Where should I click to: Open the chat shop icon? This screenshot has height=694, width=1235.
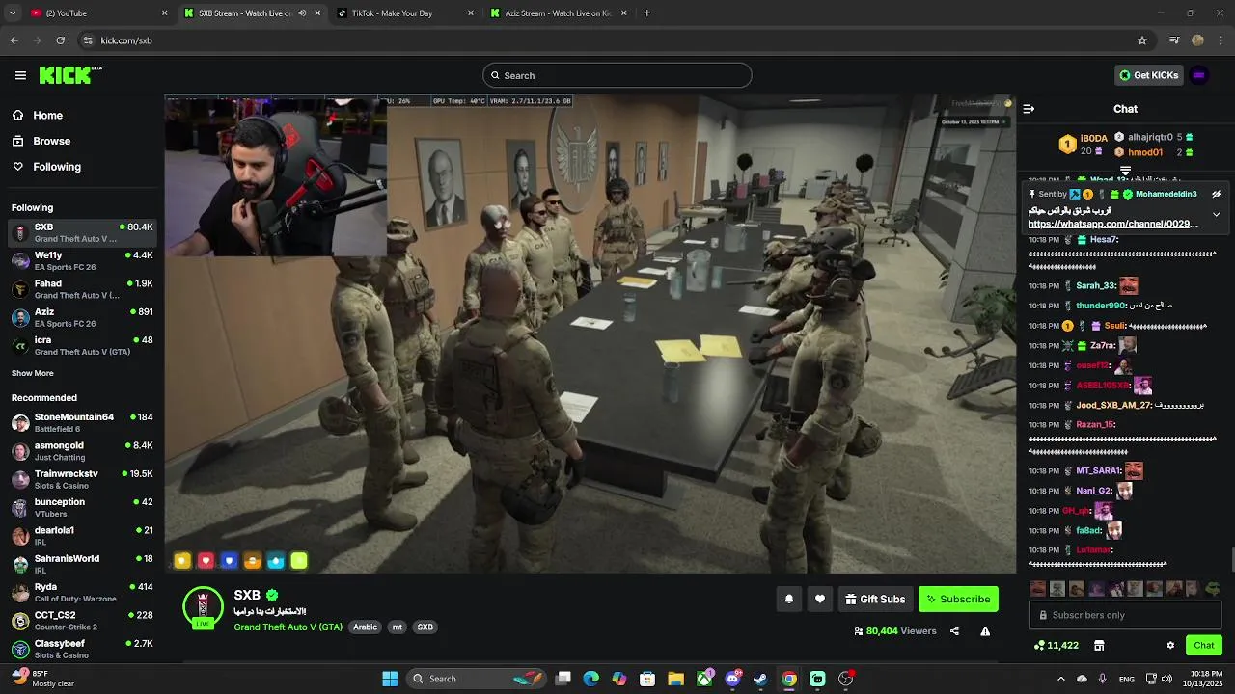pos(1098,645)
